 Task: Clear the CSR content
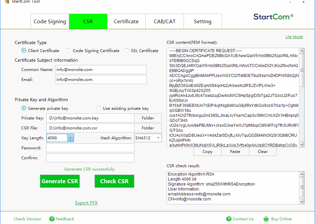click(263, 151)
